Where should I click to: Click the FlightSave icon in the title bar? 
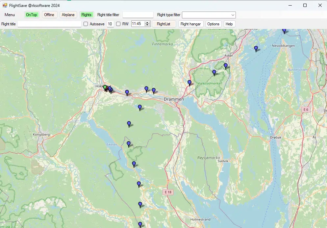pyautogui.click(x=6, y=5)
